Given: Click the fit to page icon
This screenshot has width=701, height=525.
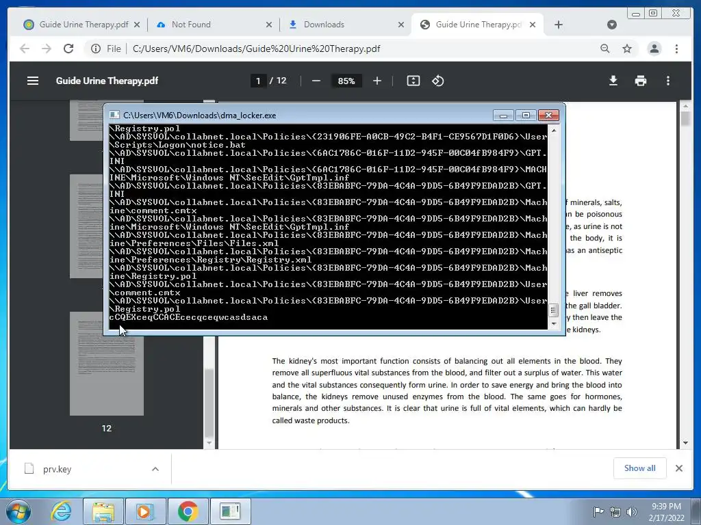Looking at the screenshot, I should tap(413, 81).
